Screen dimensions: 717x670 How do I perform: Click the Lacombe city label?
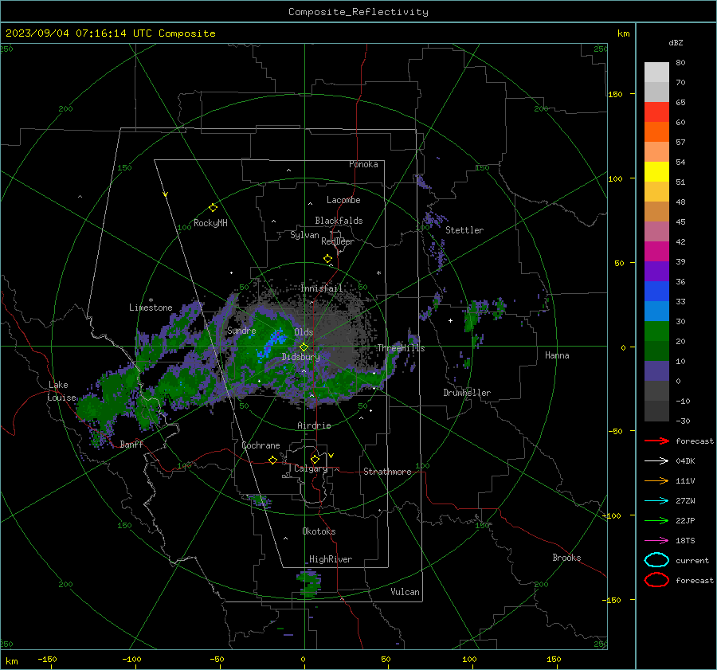click(x=343, y=200)
